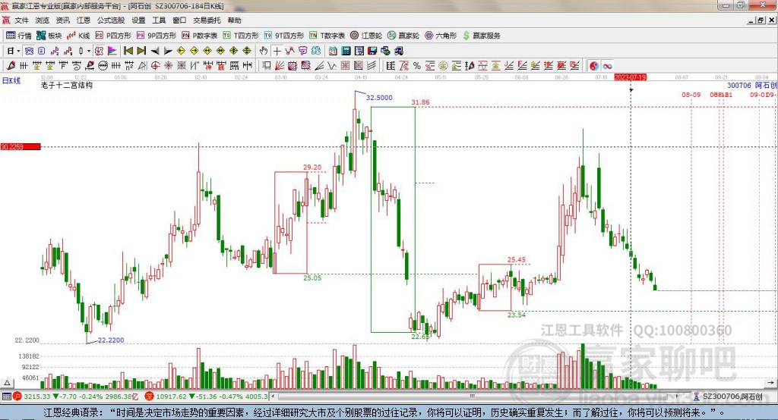778x420 pixels.
Task: Open the 板块 sector view
Action: coord(49,36)
